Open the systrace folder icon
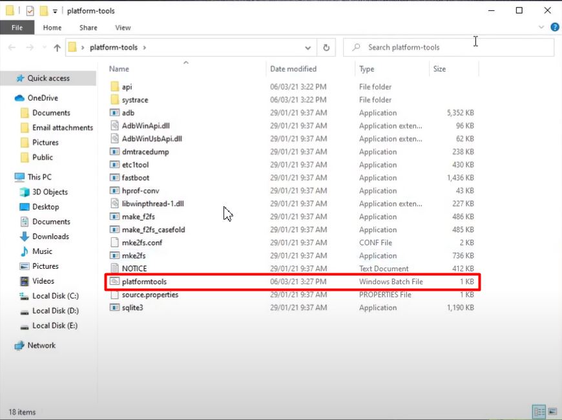Screen dimensions: 562x420 [x=115, y=100]
